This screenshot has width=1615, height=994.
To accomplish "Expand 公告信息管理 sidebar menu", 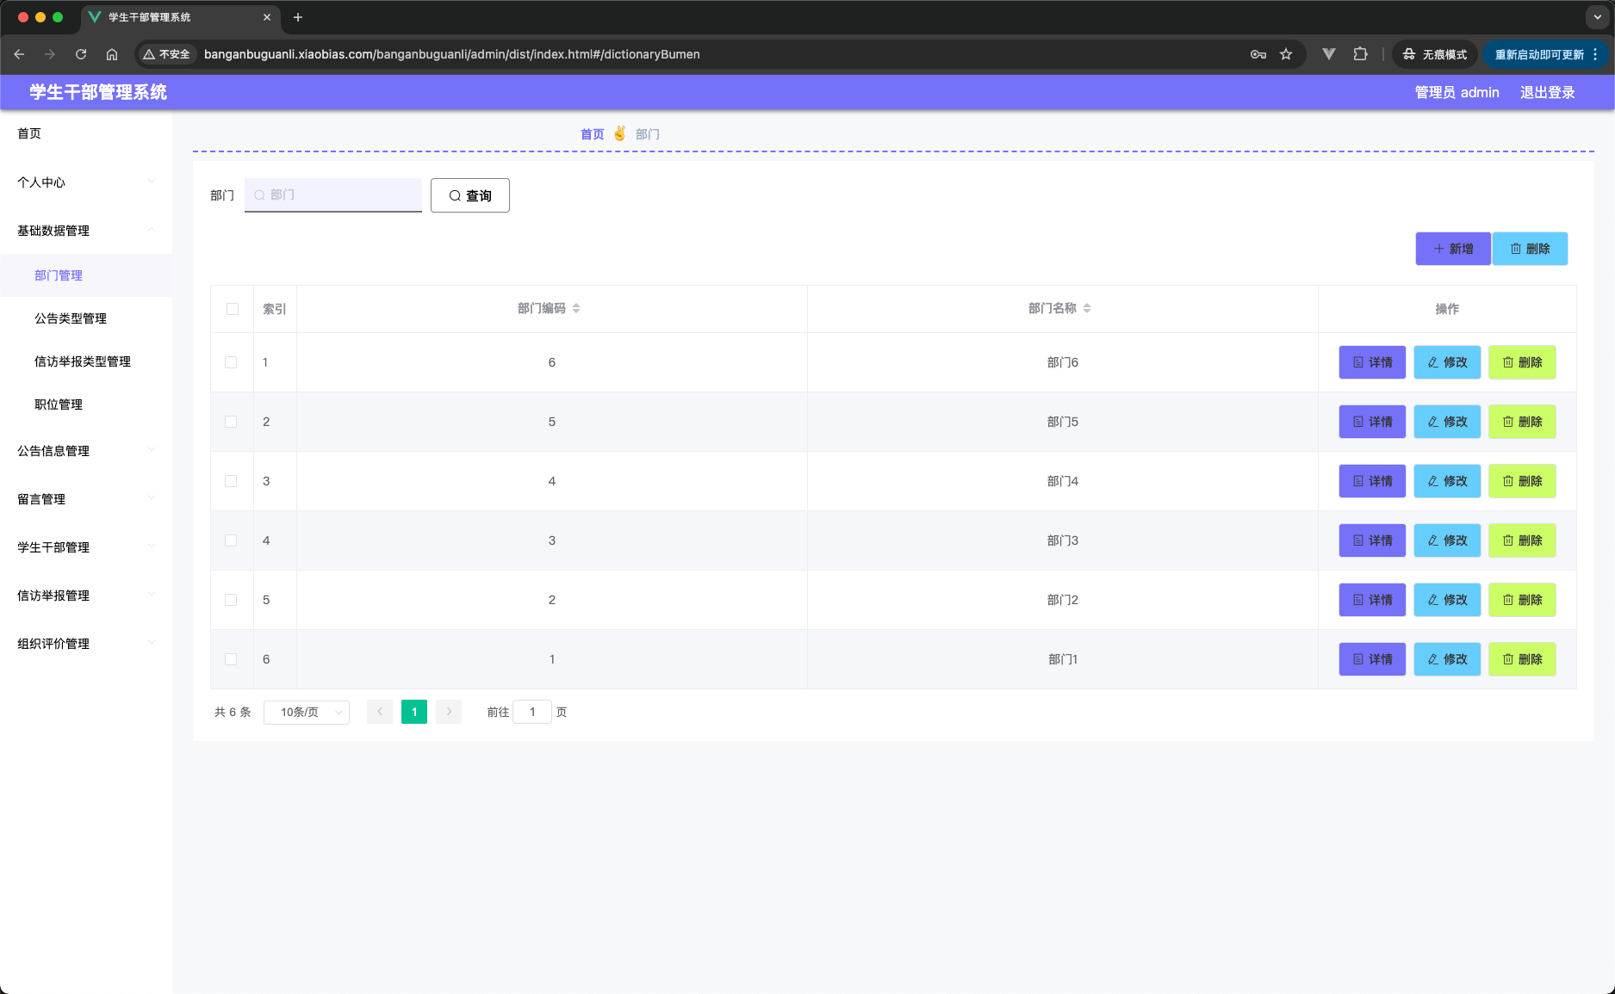I will 86,451.
